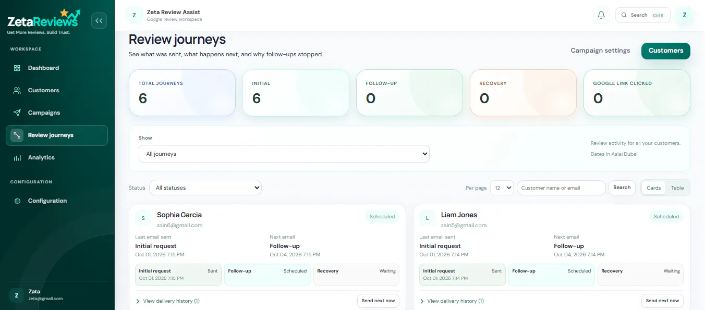Open the user avatar in the top-right corner

click(684, 15)
